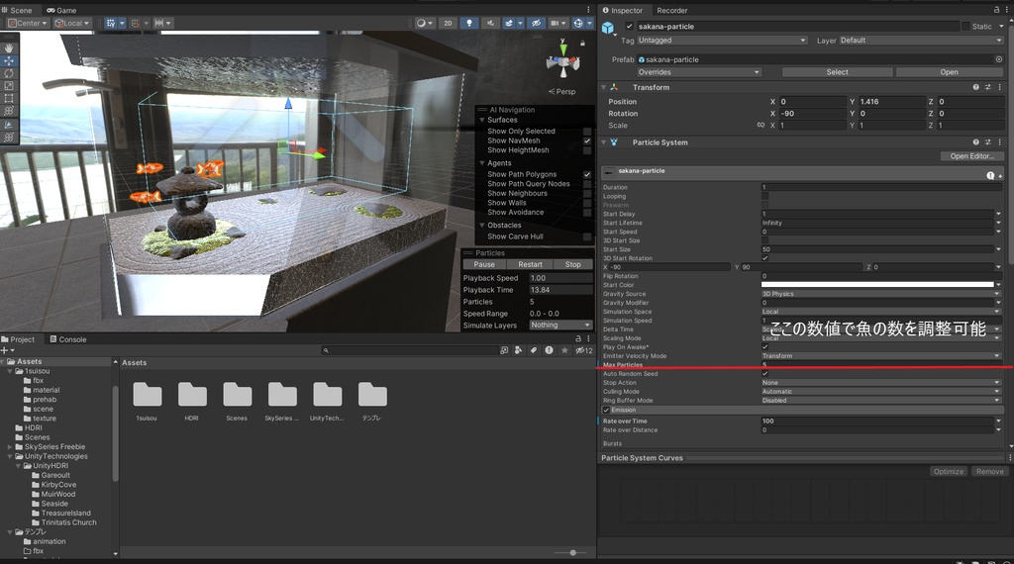Open the Tag dropdown

click(x=722, y=40)
